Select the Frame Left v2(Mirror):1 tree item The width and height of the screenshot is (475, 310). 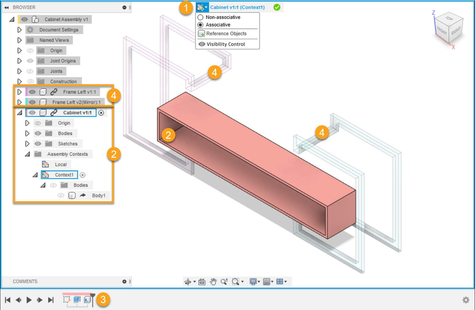click(76, 102)
